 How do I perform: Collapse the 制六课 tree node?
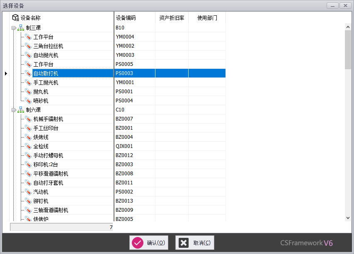tap(14, 110)
